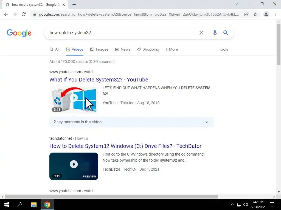The height and width of the screenshot is (210, 281).
Task: Open 'How to Delete System32 Windows (C:) Drive Files?' link
Action: click(x=125, y=146)
